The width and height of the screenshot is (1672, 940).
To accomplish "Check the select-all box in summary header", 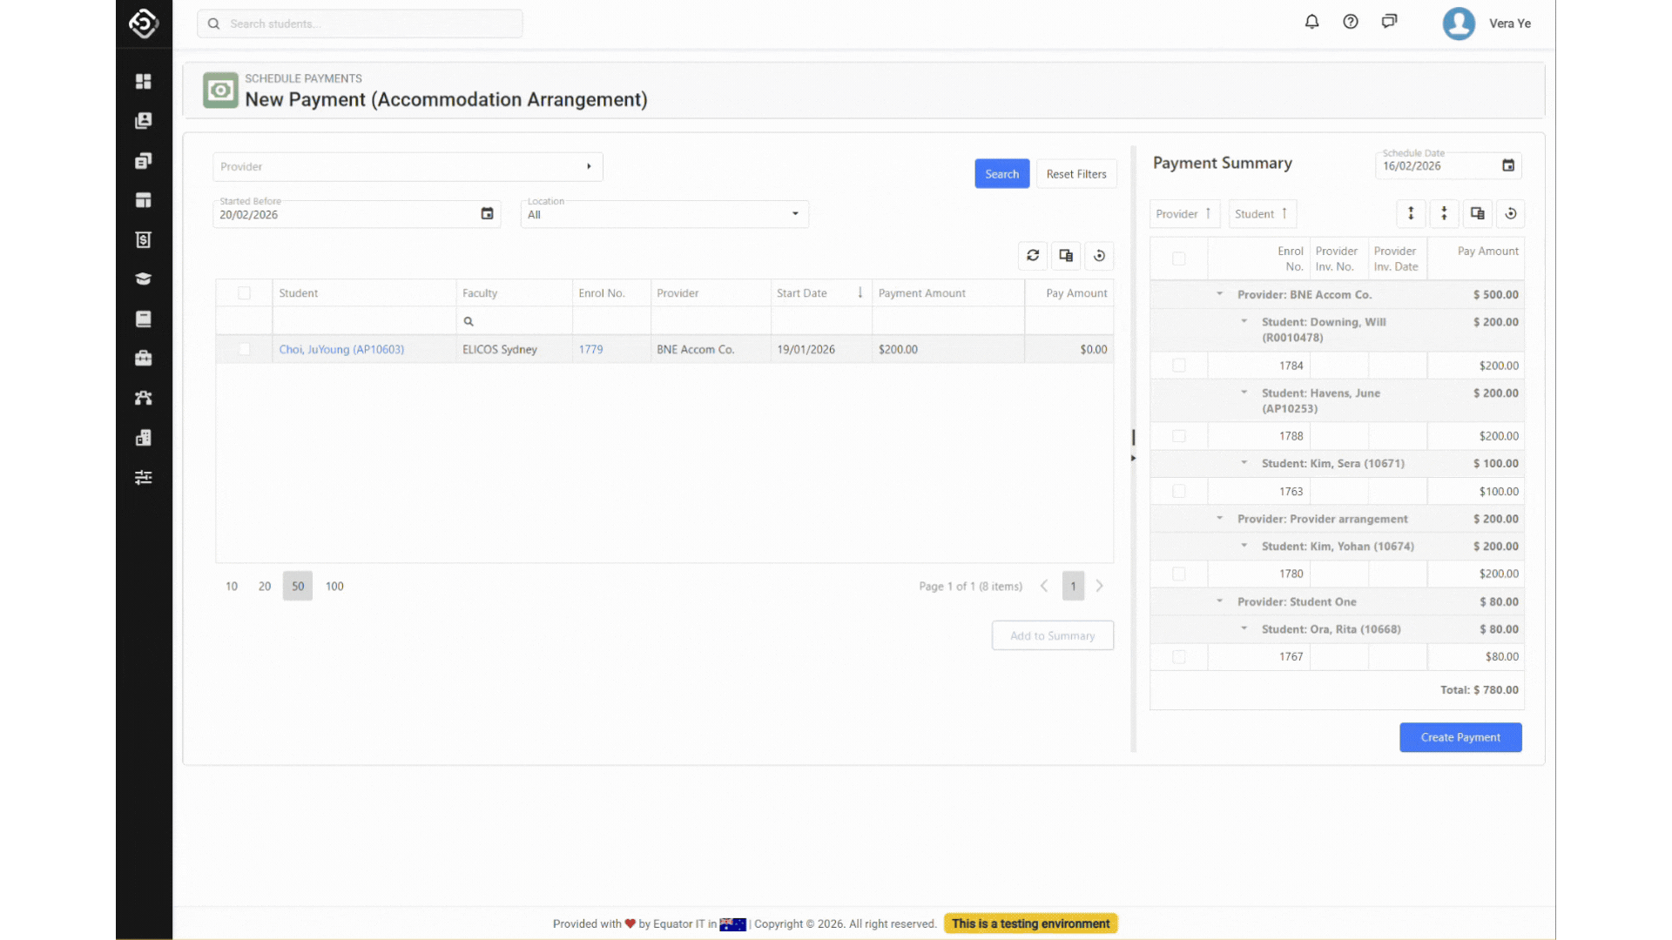I will coord(1178,258).
